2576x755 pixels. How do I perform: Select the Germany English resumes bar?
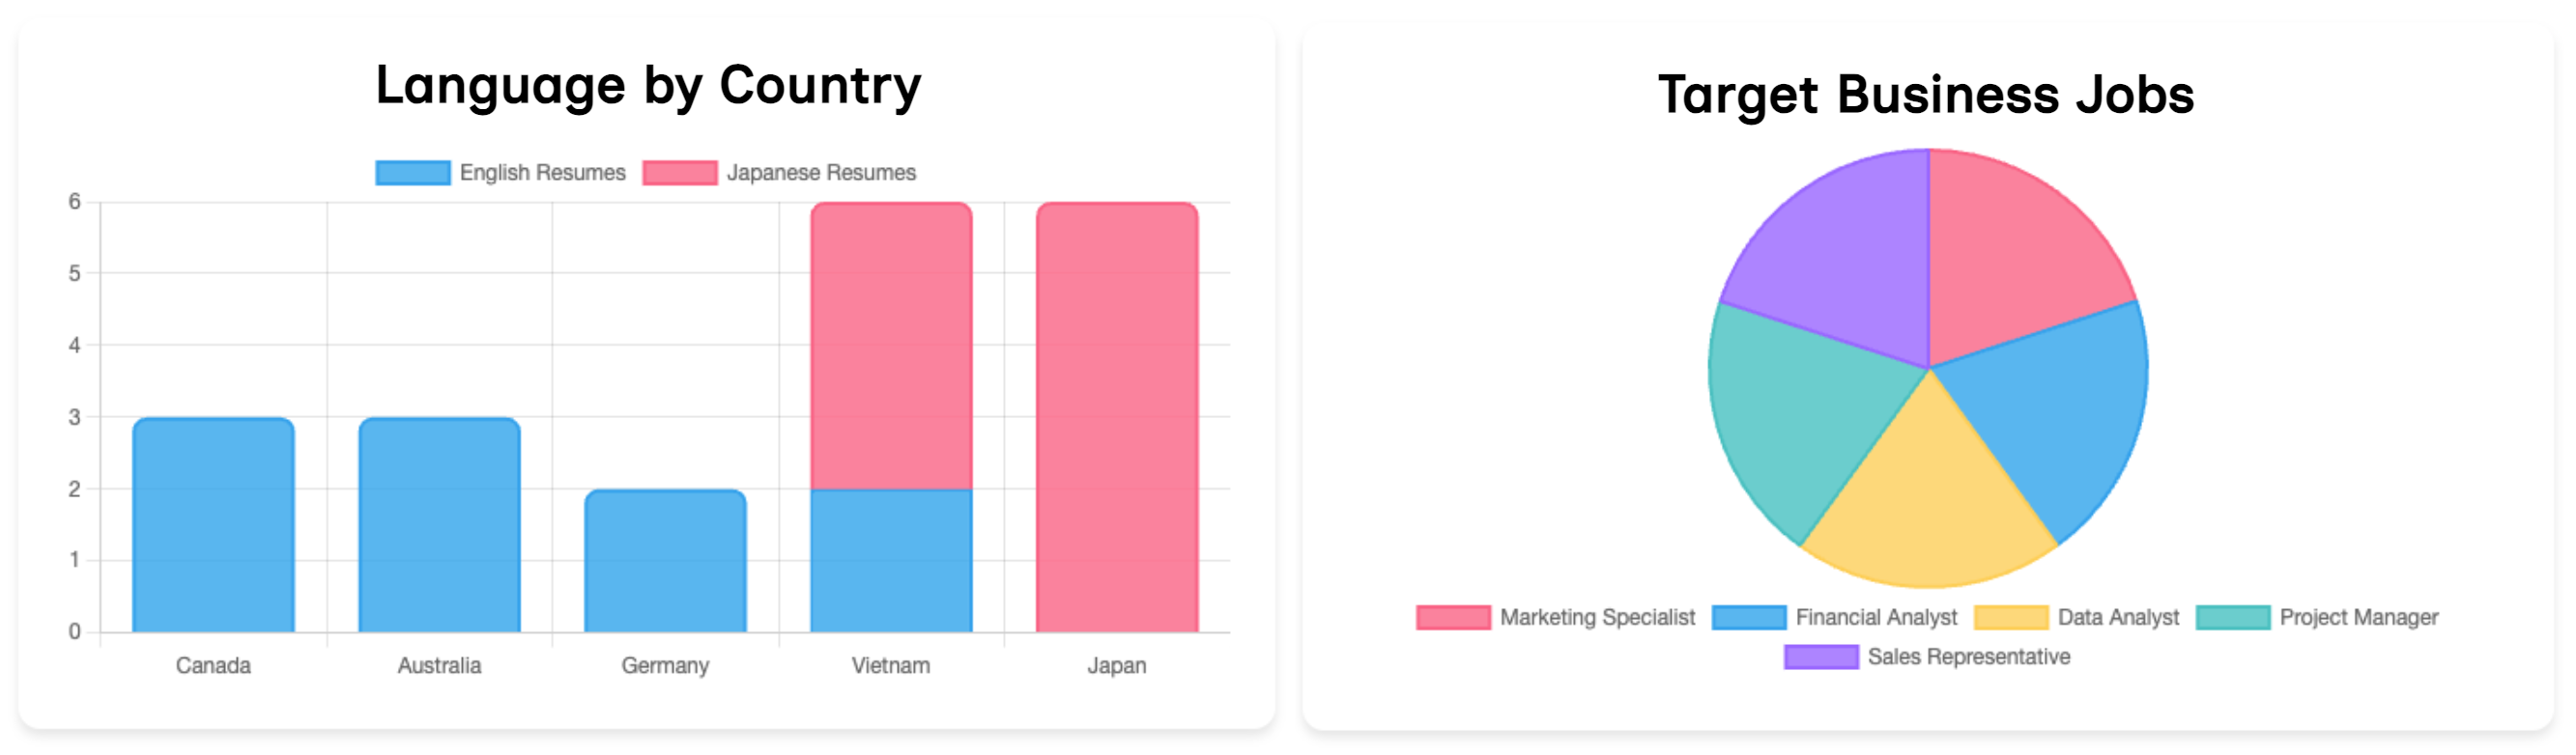[x=665, y=561]
